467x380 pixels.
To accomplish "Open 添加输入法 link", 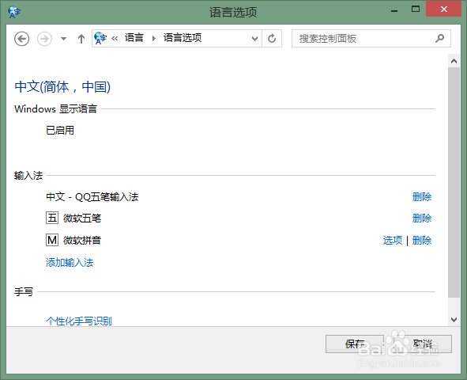I will coord(70,263).
